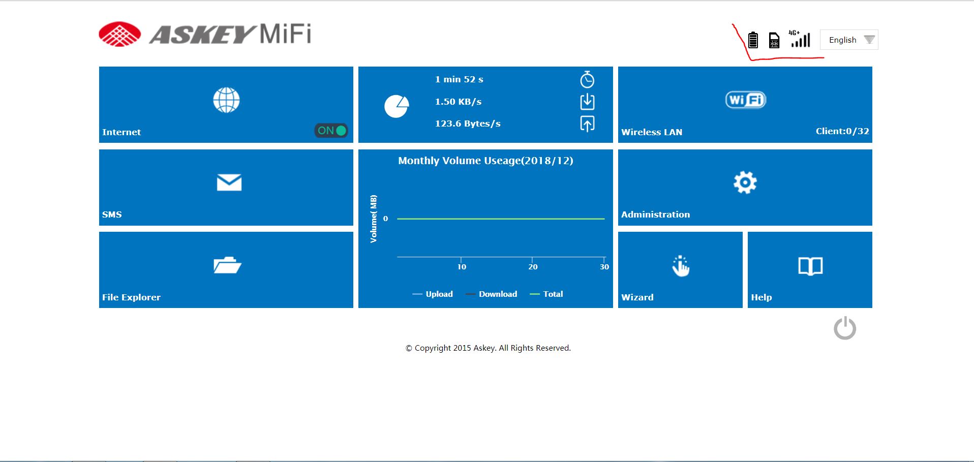
Task: Click the download speed arrow icon
Action: 587,102
